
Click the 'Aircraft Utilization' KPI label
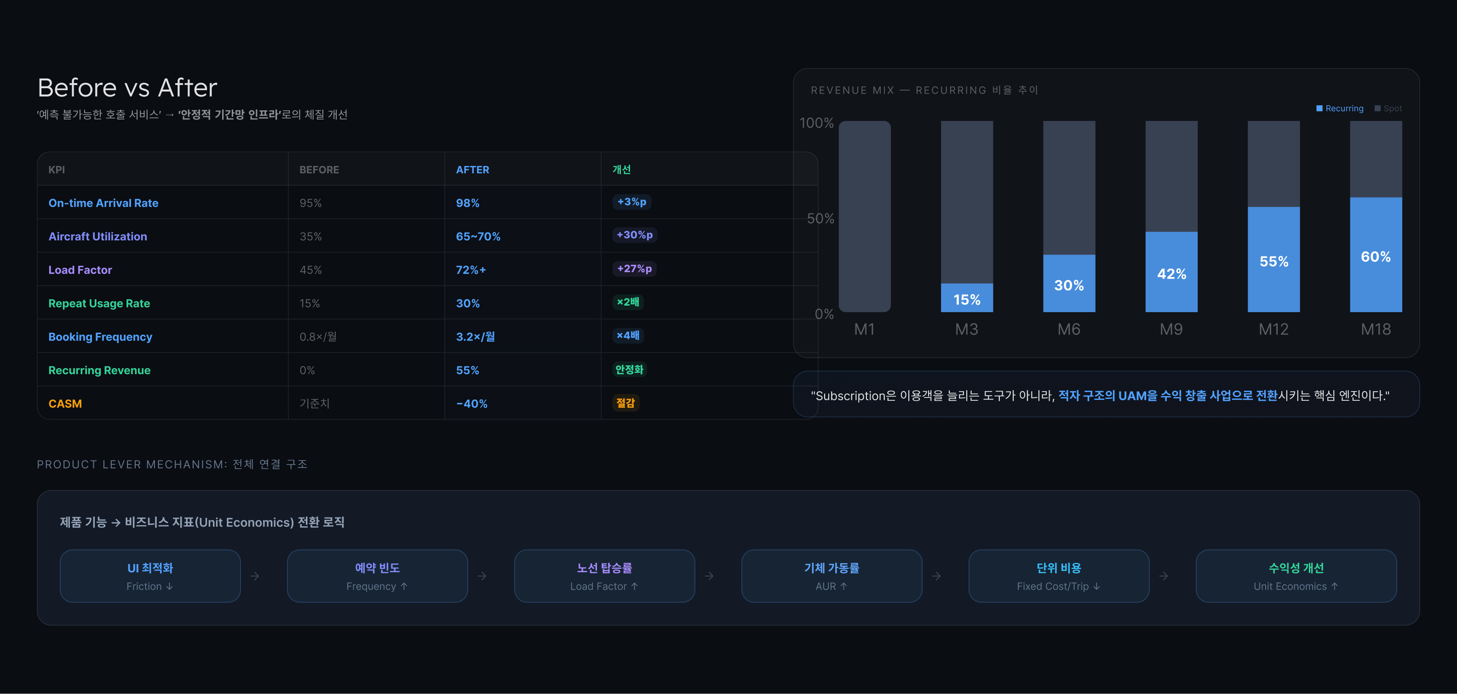click(x=98, y=236)
